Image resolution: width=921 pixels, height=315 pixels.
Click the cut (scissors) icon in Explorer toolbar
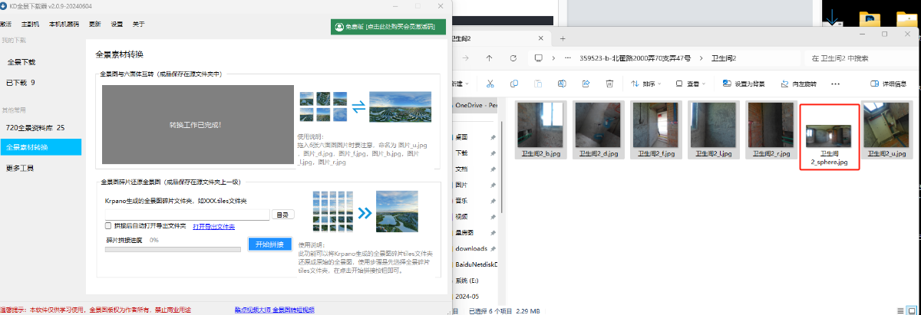point(490,84)
